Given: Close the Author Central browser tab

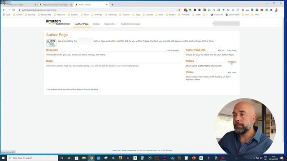Looking at the screenshot, I should point(107,5).
